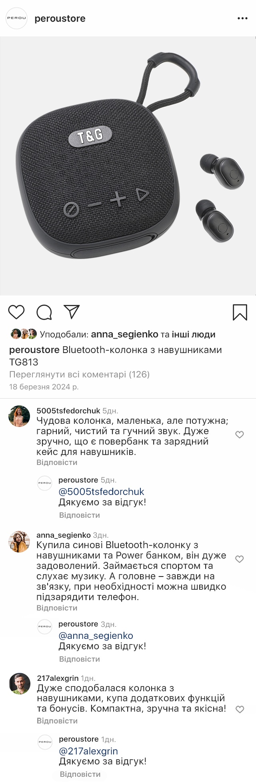Image resolution: width=256 pixels, height=782 pixels.
Task: Like 217alexgrin's comment
Action: (x=240, y=709)
